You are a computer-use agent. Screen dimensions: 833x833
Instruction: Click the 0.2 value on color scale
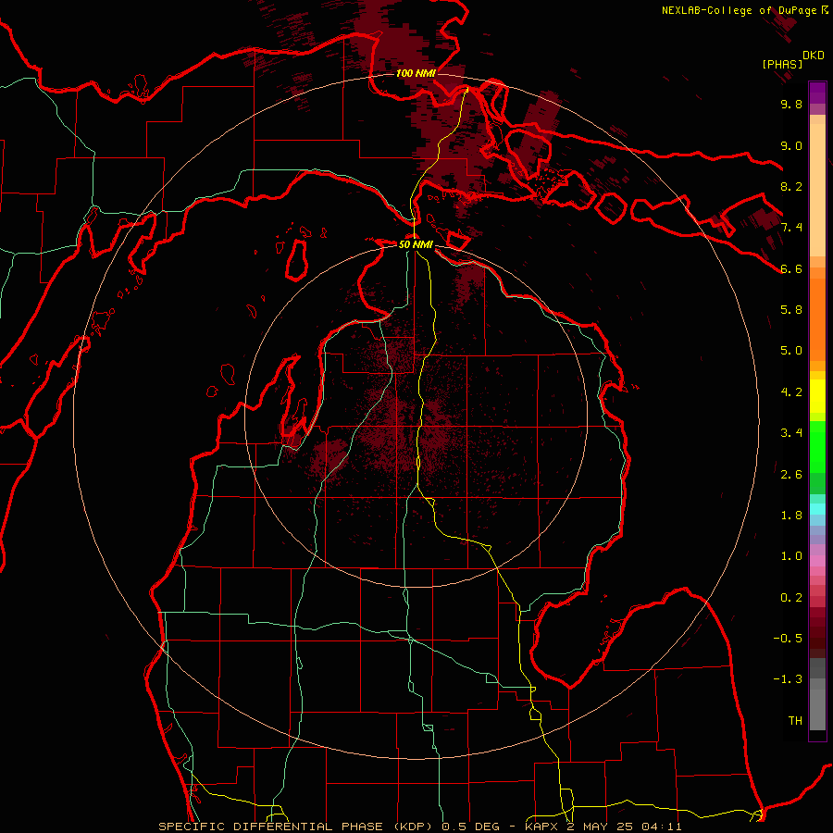click(x=791, y=597)
